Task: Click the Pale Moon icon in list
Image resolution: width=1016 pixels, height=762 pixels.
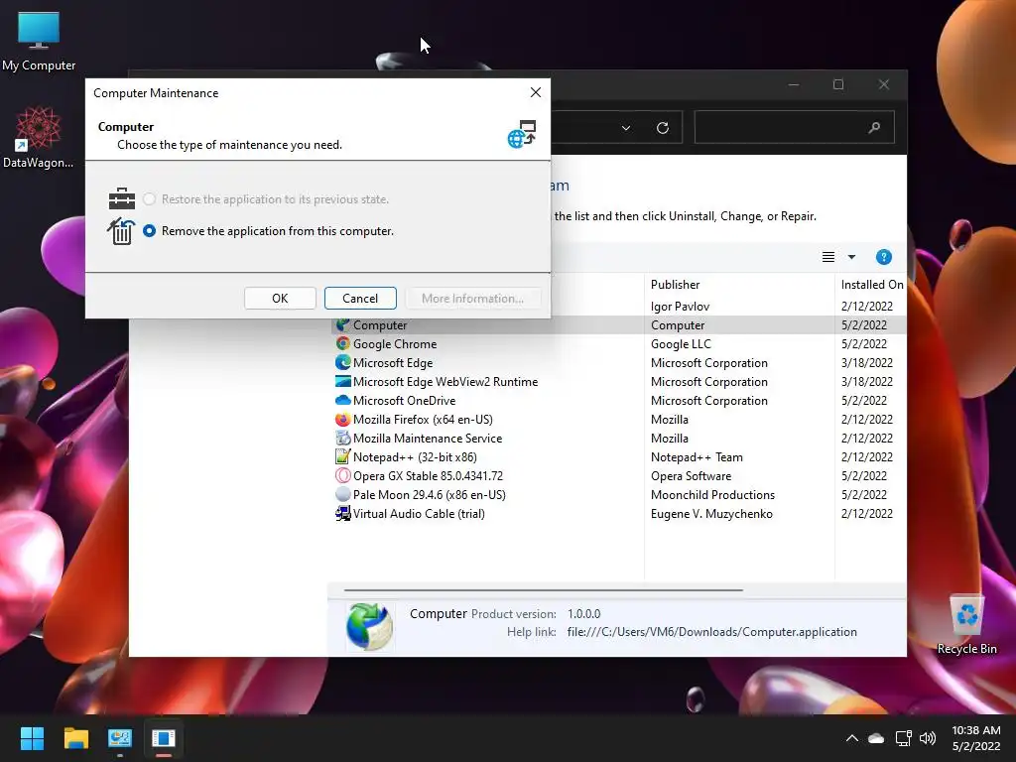Action: coord(342,494)
